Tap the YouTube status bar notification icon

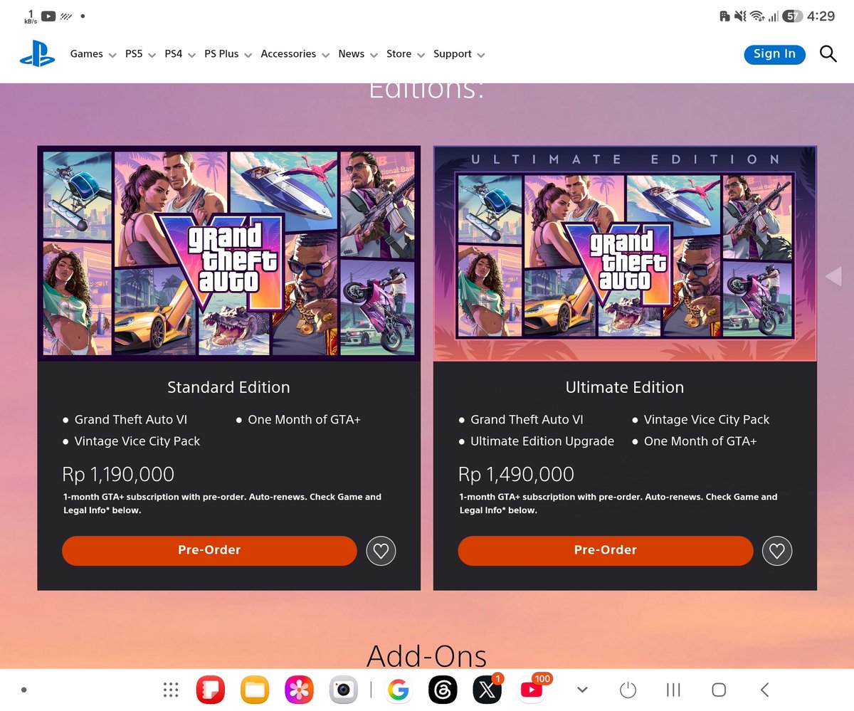[x=48, y=16]
